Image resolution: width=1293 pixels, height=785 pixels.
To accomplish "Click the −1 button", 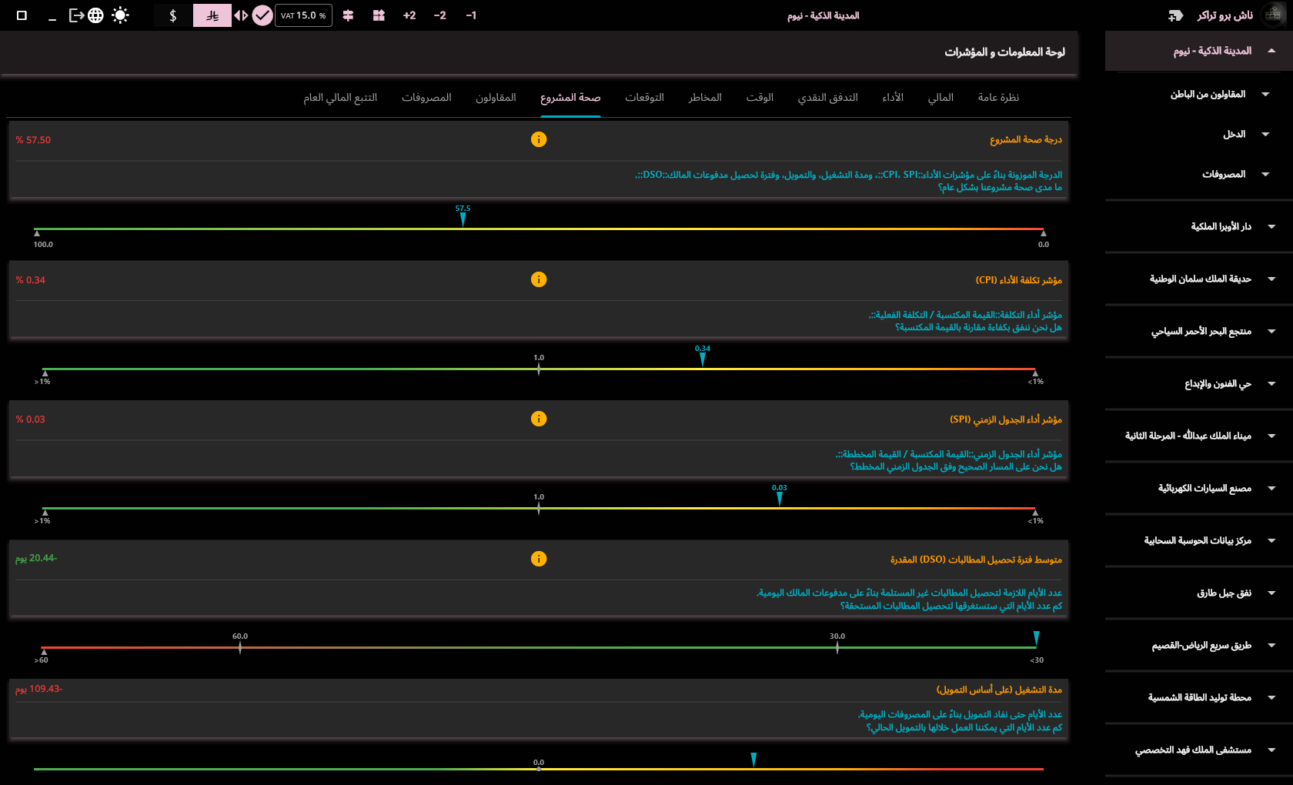I will point(471,15).
